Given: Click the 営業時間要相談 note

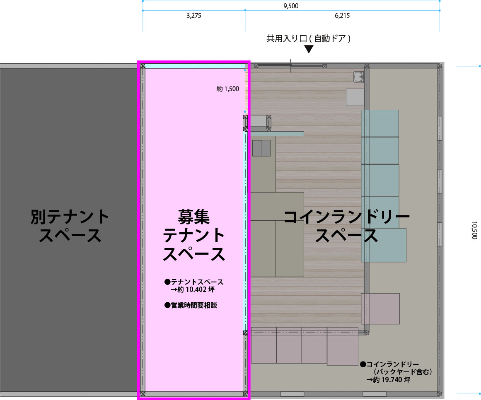Looking at the screenshot, I should click(191, 305).
